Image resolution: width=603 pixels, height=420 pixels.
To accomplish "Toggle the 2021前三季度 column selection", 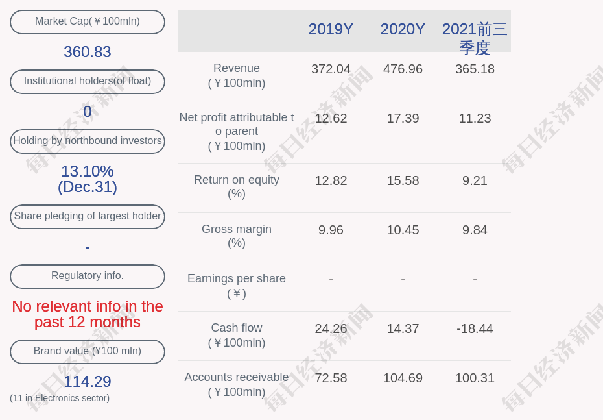I will click(x=475, y=38).
